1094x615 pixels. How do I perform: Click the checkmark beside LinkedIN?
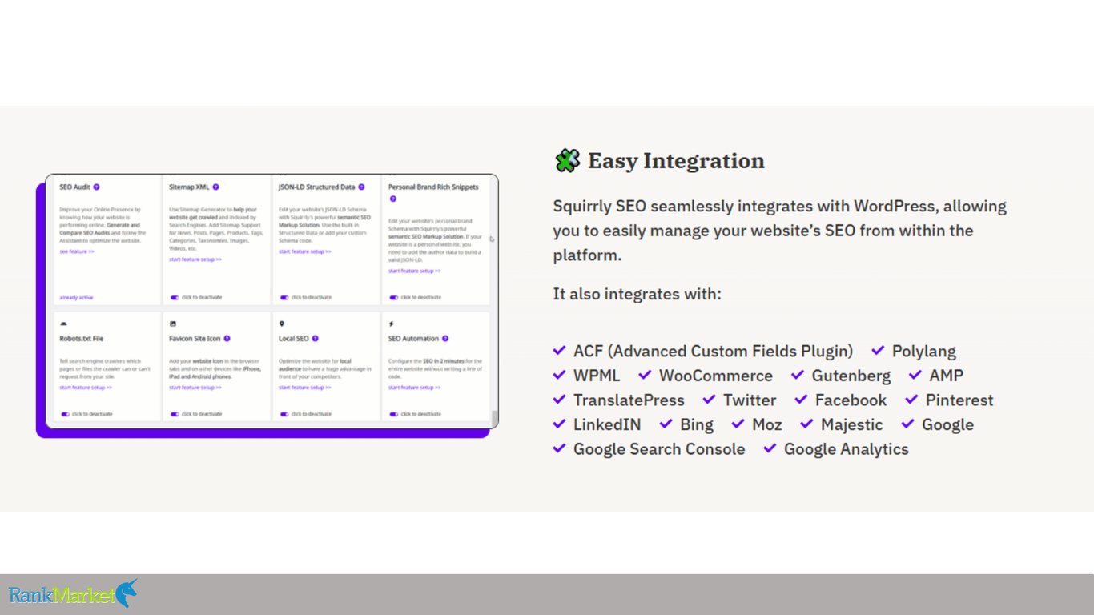tap(560, 424)
